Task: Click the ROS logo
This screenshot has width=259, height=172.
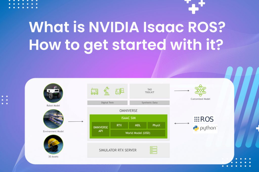Action: (x=204, y=119)
